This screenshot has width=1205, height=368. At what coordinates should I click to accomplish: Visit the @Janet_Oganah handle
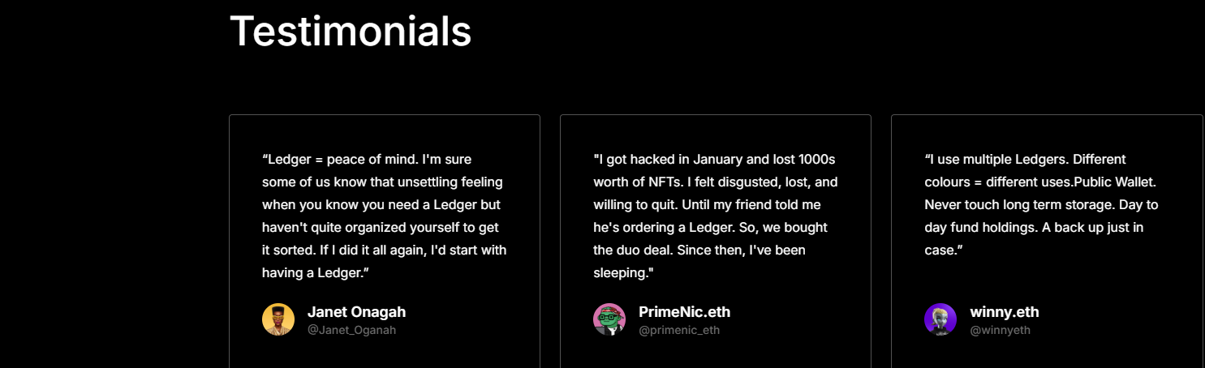click(x=351, y=331)
